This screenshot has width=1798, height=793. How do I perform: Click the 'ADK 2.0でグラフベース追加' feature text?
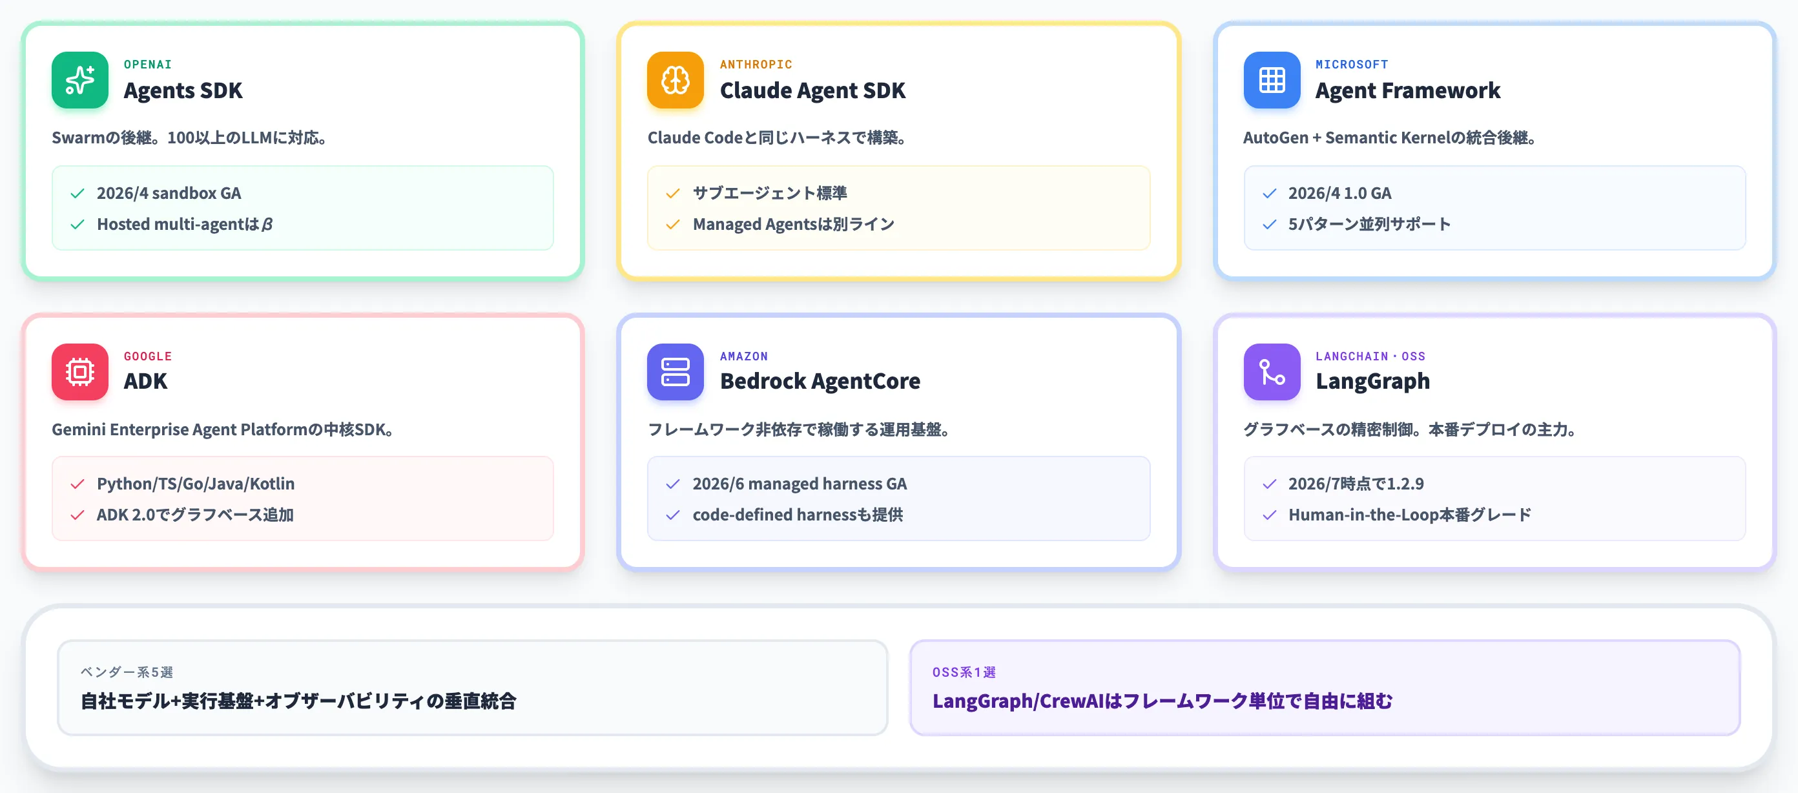pyautogui.click(x=195, y=515)
